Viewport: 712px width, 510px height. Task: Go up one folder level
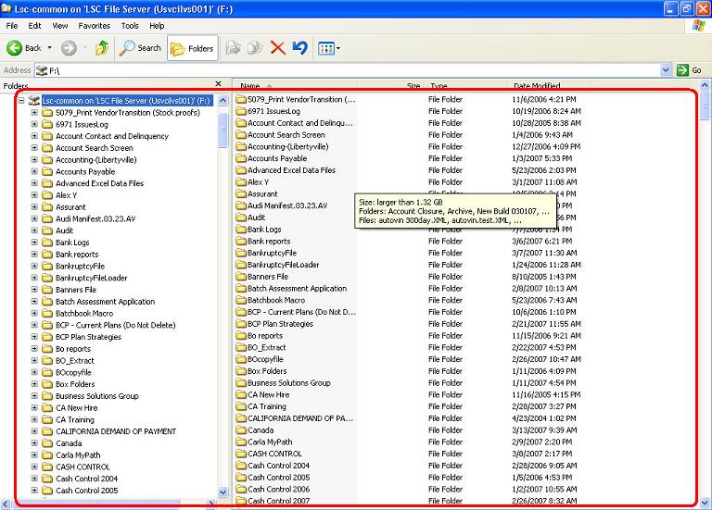coord(101,47)
